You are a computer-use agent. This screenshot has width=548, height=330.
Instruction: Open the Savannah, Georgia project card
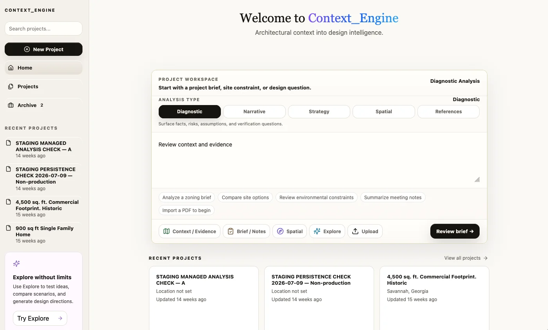coord(434,298)
